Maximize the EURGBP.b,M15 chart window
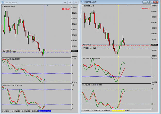The image size is (161, 114). click(70, 3)
